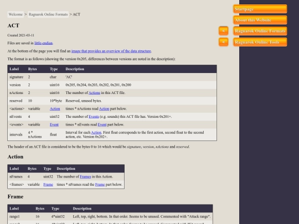
Task: Open the About this Website button
Action: coord(260,20)
